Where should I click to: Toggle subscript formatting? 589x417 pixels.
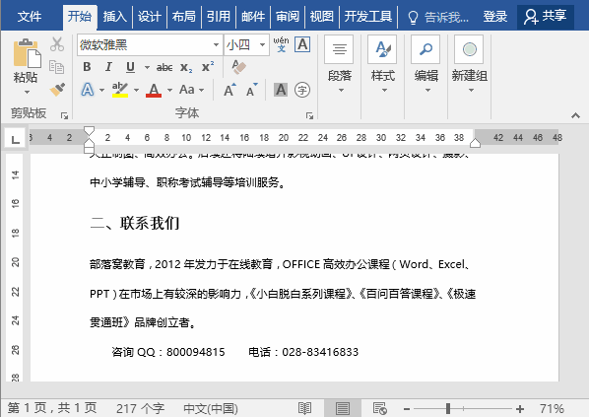click(x=186, y=67)
